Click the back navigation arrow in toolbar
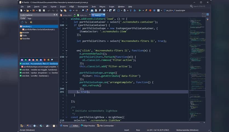Image resolution: width=229 pixels, height=132 pixels. point(70,10)
